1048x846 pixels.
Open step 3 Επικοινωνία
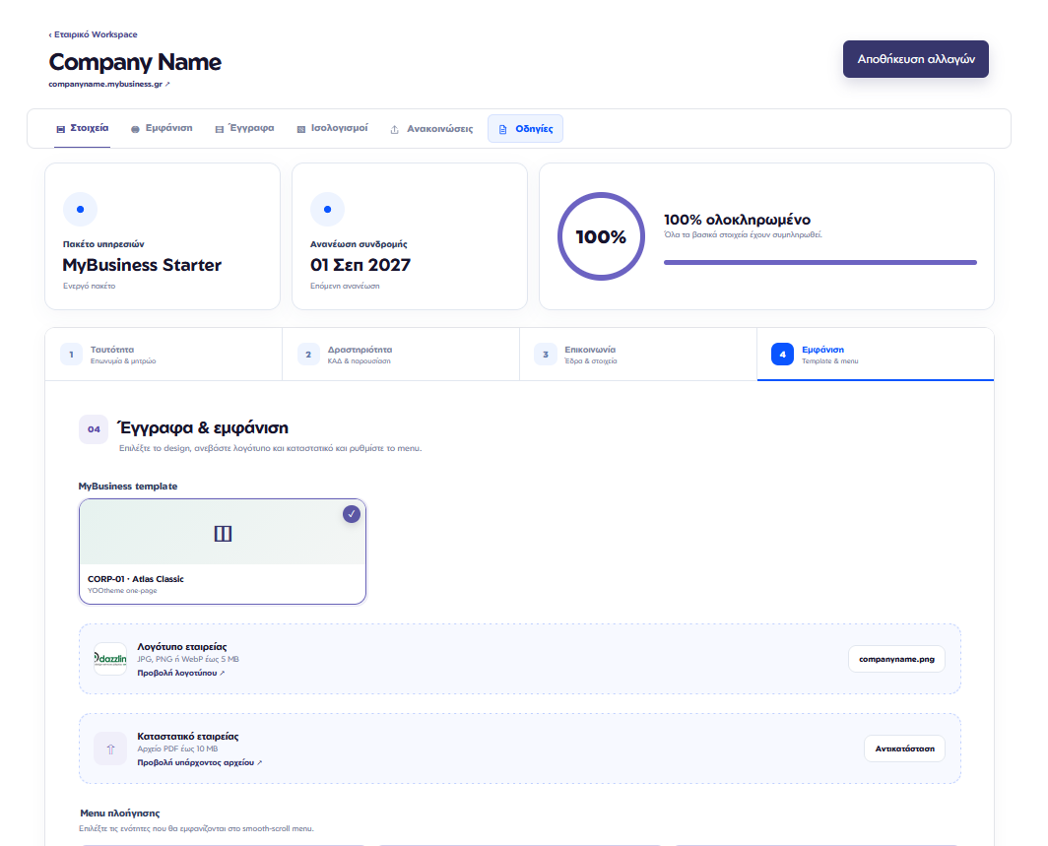point(638,355)
